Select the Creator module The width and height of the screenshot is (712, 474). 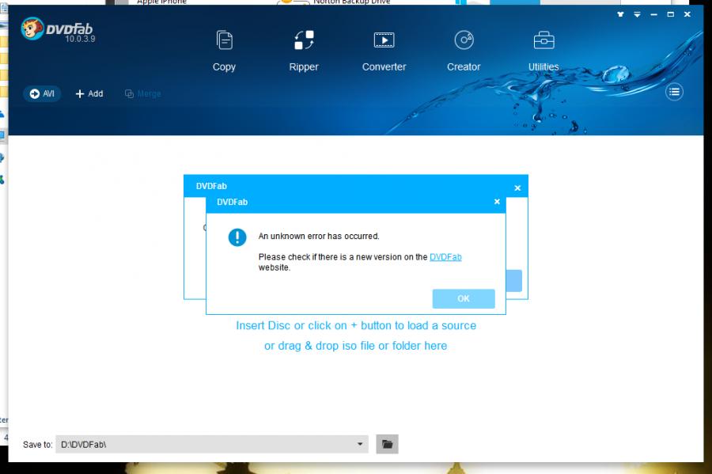point(464,51)
